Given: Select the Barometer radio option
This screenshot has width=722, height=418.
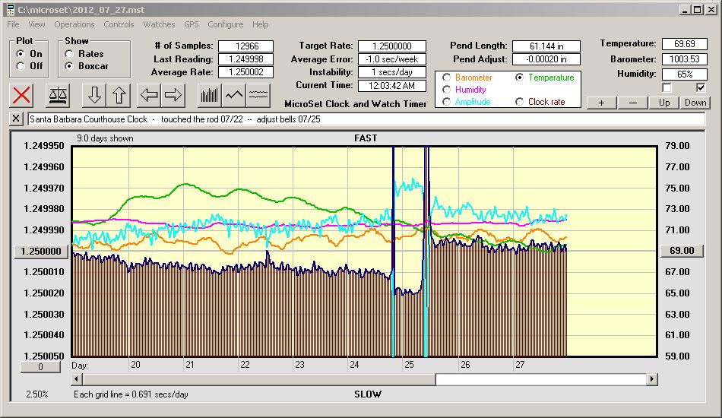Looking at the screenshot, I should click(446, 78).
